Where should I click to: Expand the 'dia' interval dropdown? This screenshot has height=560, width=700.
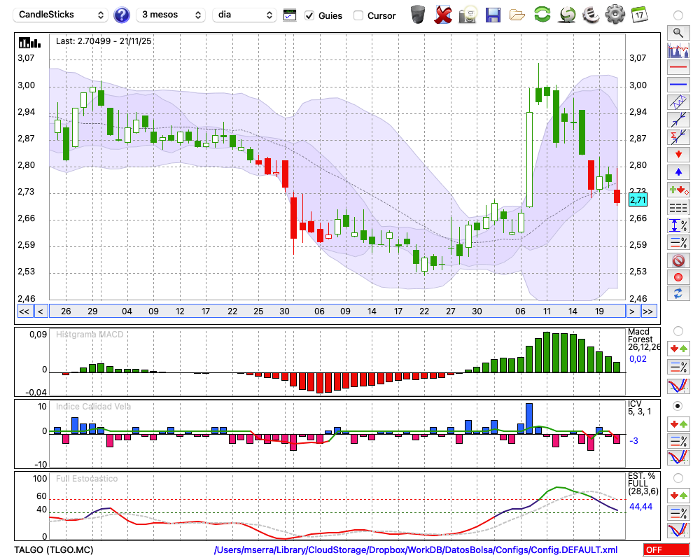click(x=245, y=15)
